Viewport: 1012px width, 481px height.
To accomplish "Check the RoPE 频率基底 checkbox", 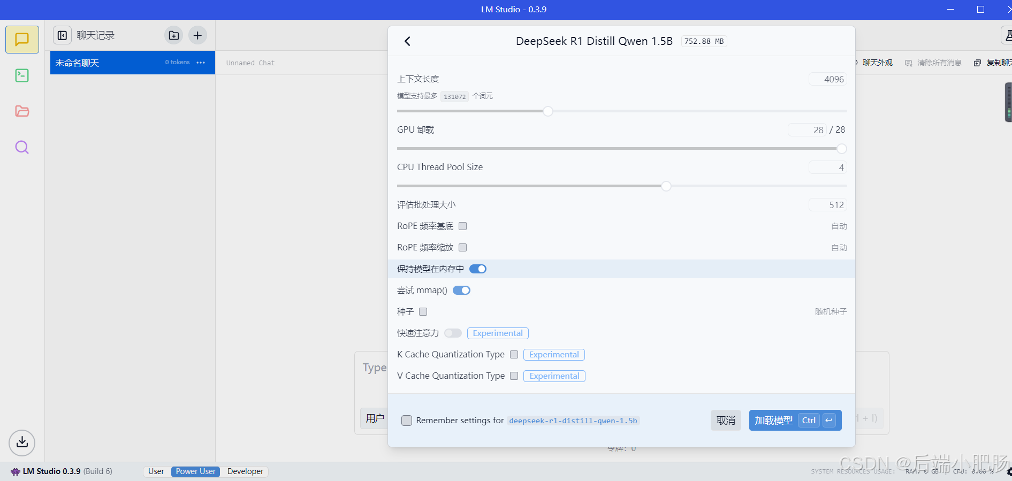I will tap(463, 226).
